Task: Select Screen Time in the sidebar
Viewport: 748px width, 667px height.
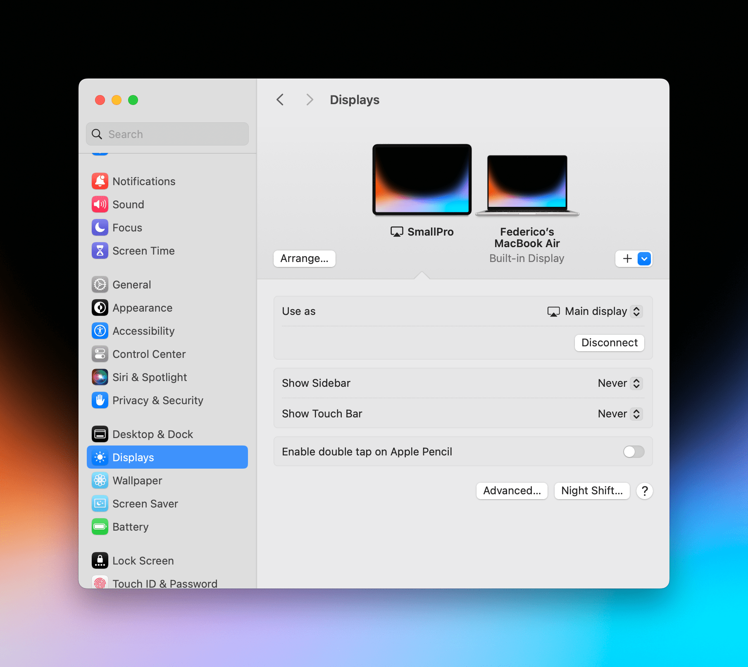Action: click(x=167, y=250)
